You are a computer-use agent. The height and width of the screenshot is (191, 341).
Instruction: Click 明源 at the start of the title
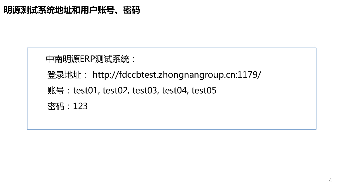12,10
